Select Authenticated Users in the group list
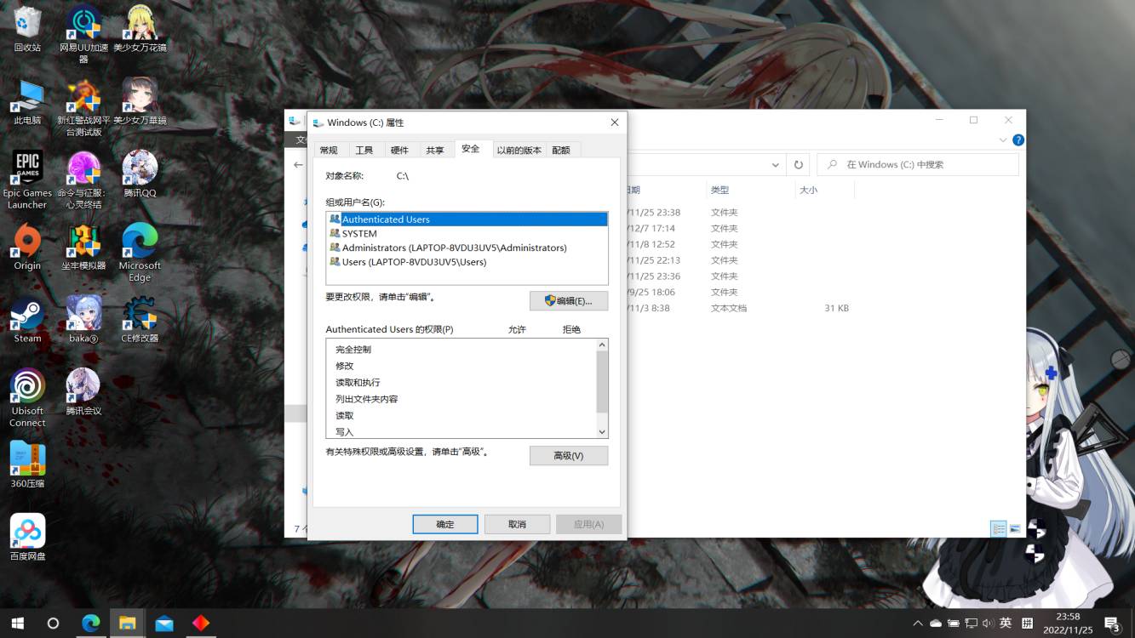1135x638 pixels. (467, 219)
